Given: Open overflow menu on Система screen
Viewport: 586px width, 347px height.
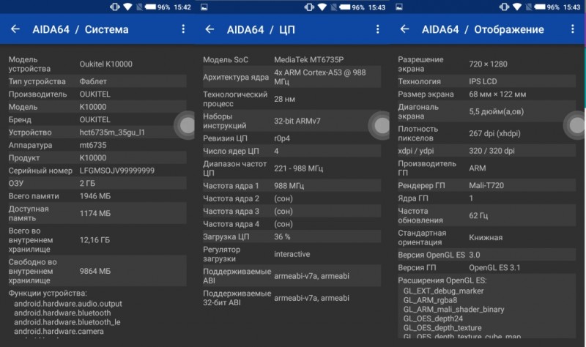Looking at the screenshot, I should pyautogui.click(x=183, y=29).
